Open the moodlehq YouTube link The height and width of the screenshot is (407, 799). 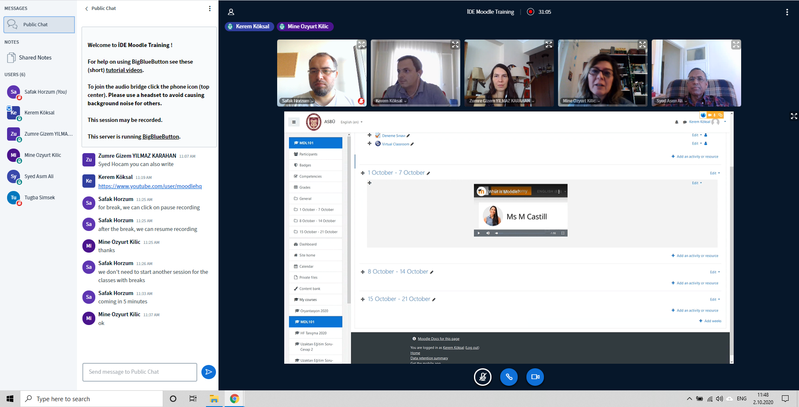(150, 186)
